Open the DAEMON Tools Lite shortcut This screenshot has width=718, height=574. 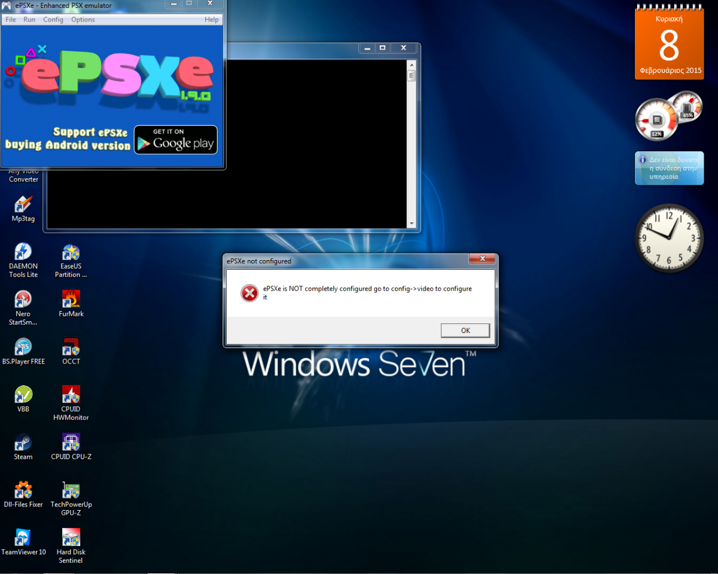click(x=23, y=261)
